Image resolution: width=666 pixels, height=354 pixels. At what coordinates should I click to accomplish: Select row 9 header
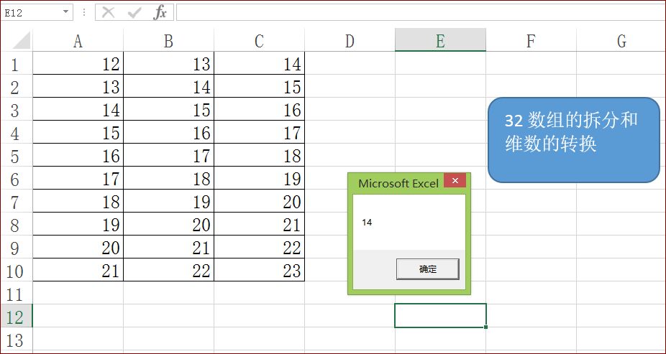coord(17,247)
